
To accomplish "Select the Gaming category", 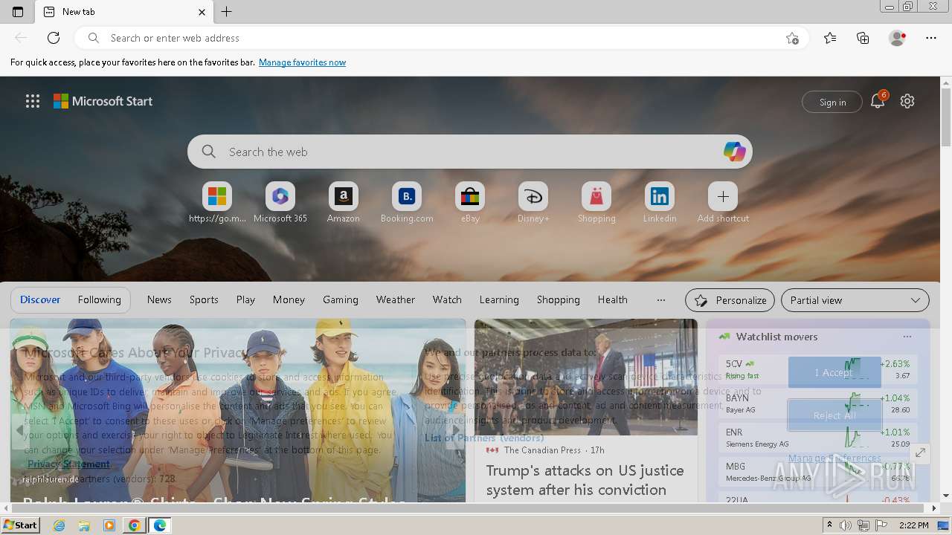I will tap(341, 300).
